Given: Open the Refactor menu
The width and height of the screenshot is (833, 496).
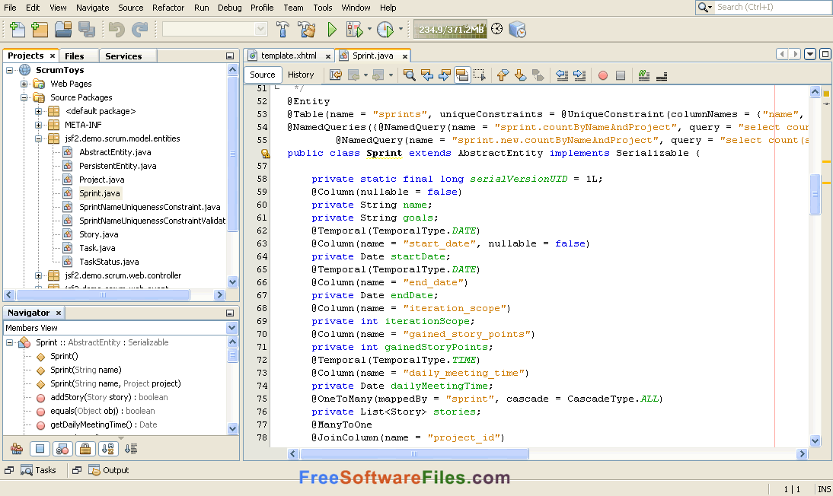Looking at the screenshot, I should [x=168, y=8].
